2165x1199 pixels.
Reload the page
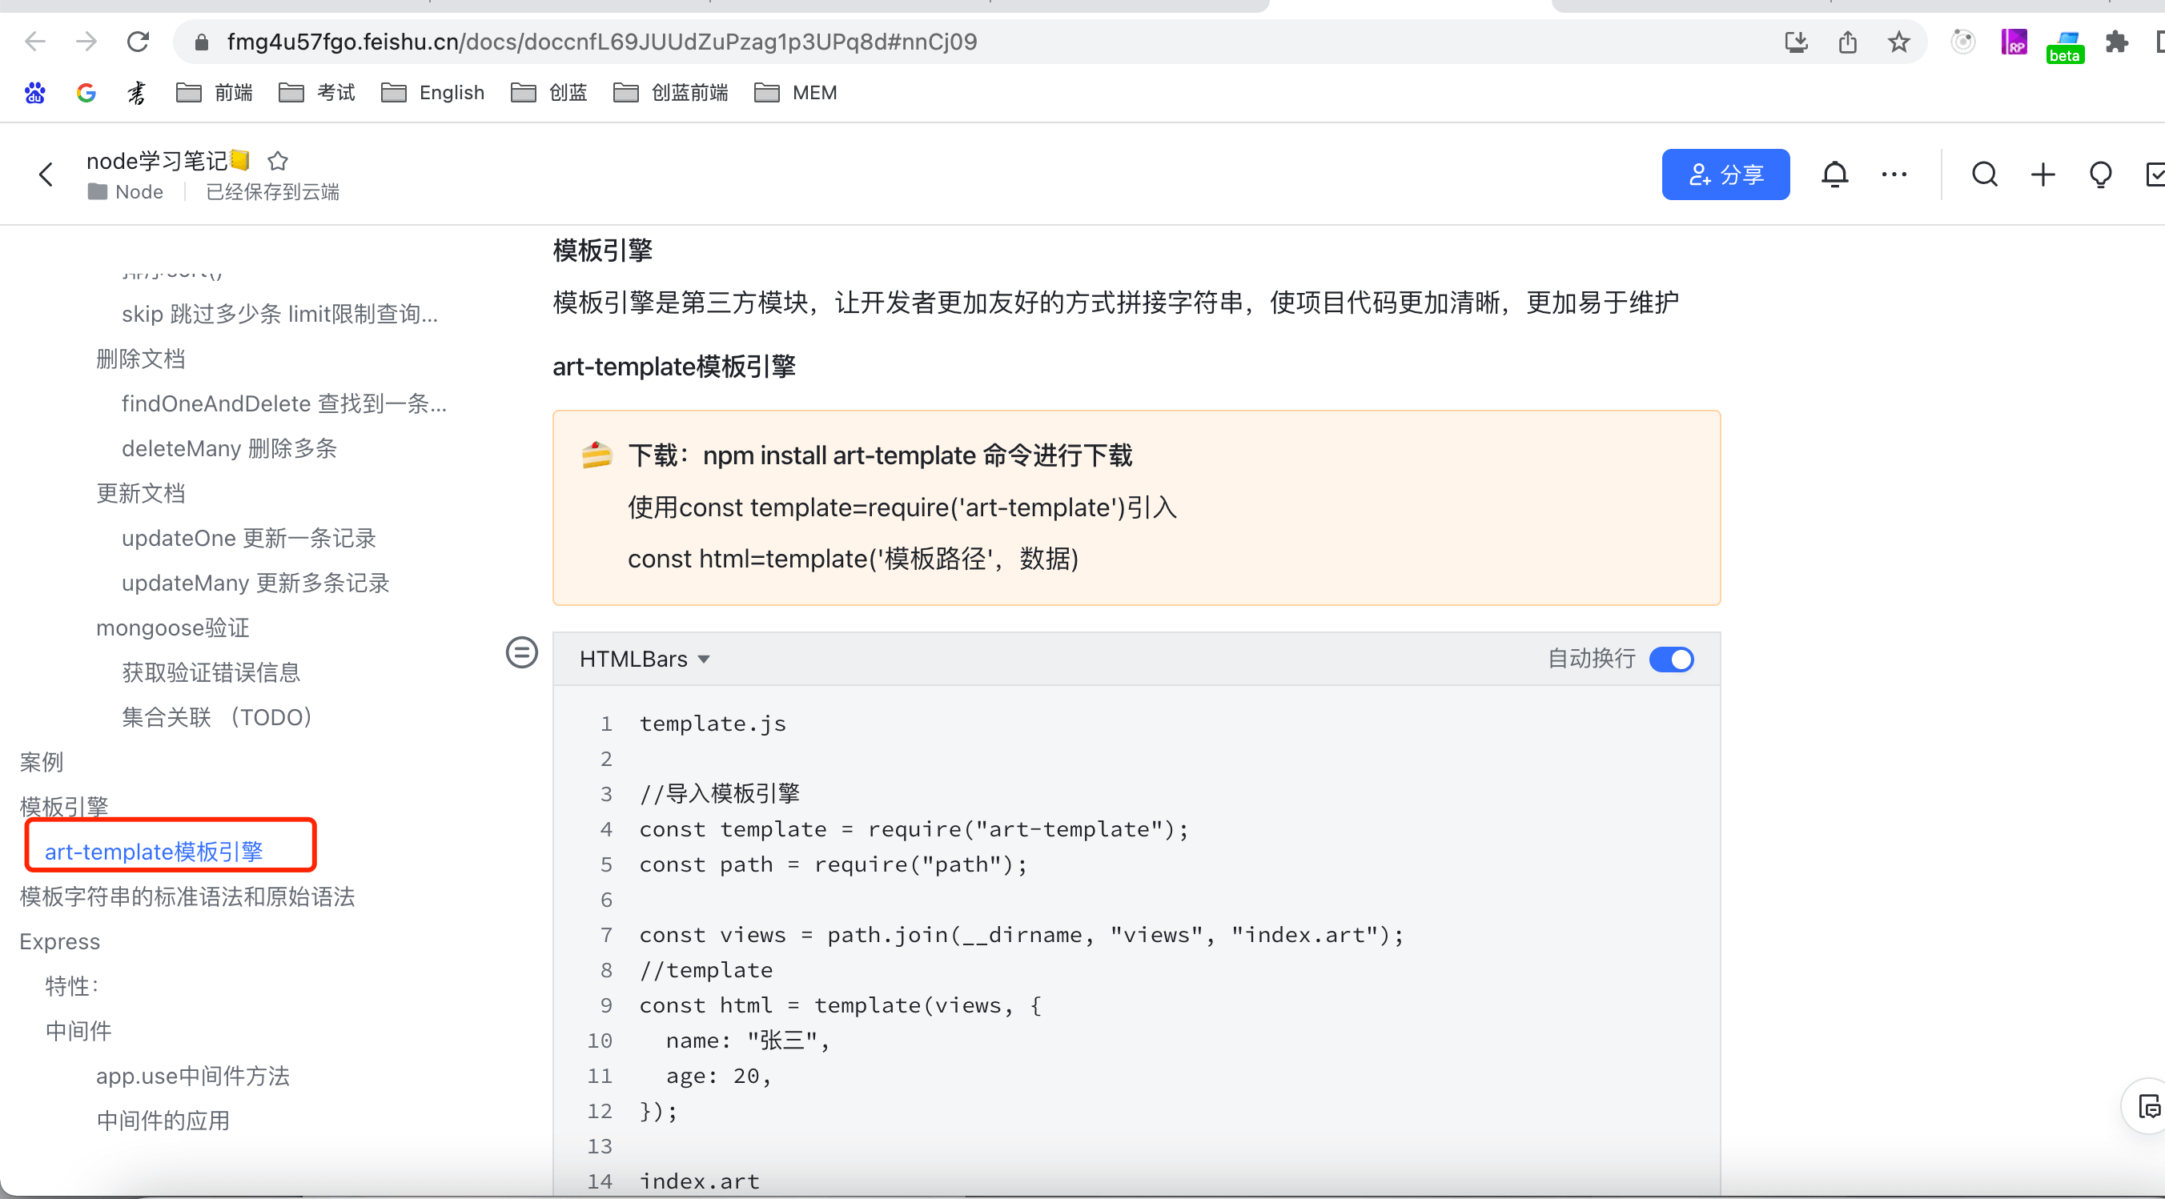pyautogui.click(x=138, y=41)
